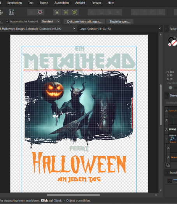Open the Ansicht menu
This screenshot has height=204, width=177.
pyautogui.click(x=80, y=3)
